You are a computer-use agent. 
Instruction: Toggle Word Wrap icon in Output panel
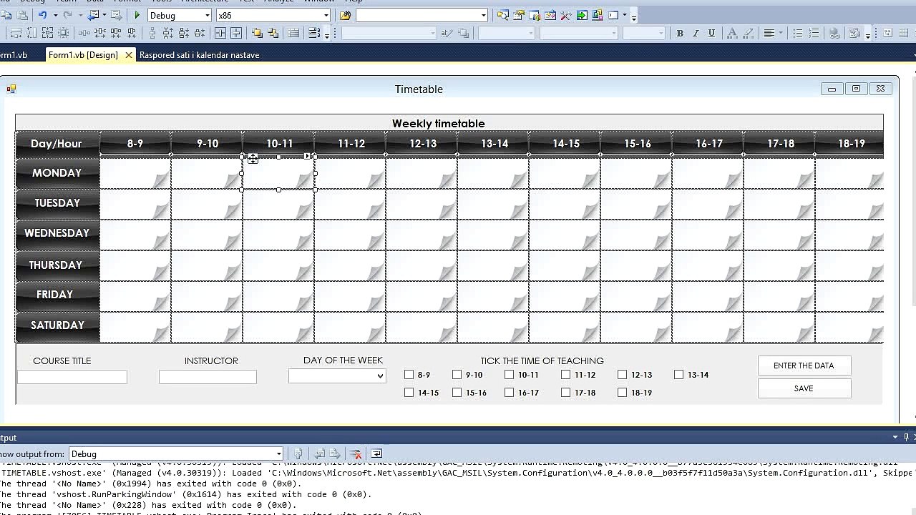(376, 453)
